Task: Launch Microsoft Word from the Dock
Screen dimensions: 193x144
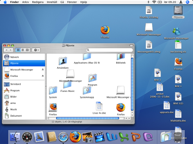Action: point(112,137)
